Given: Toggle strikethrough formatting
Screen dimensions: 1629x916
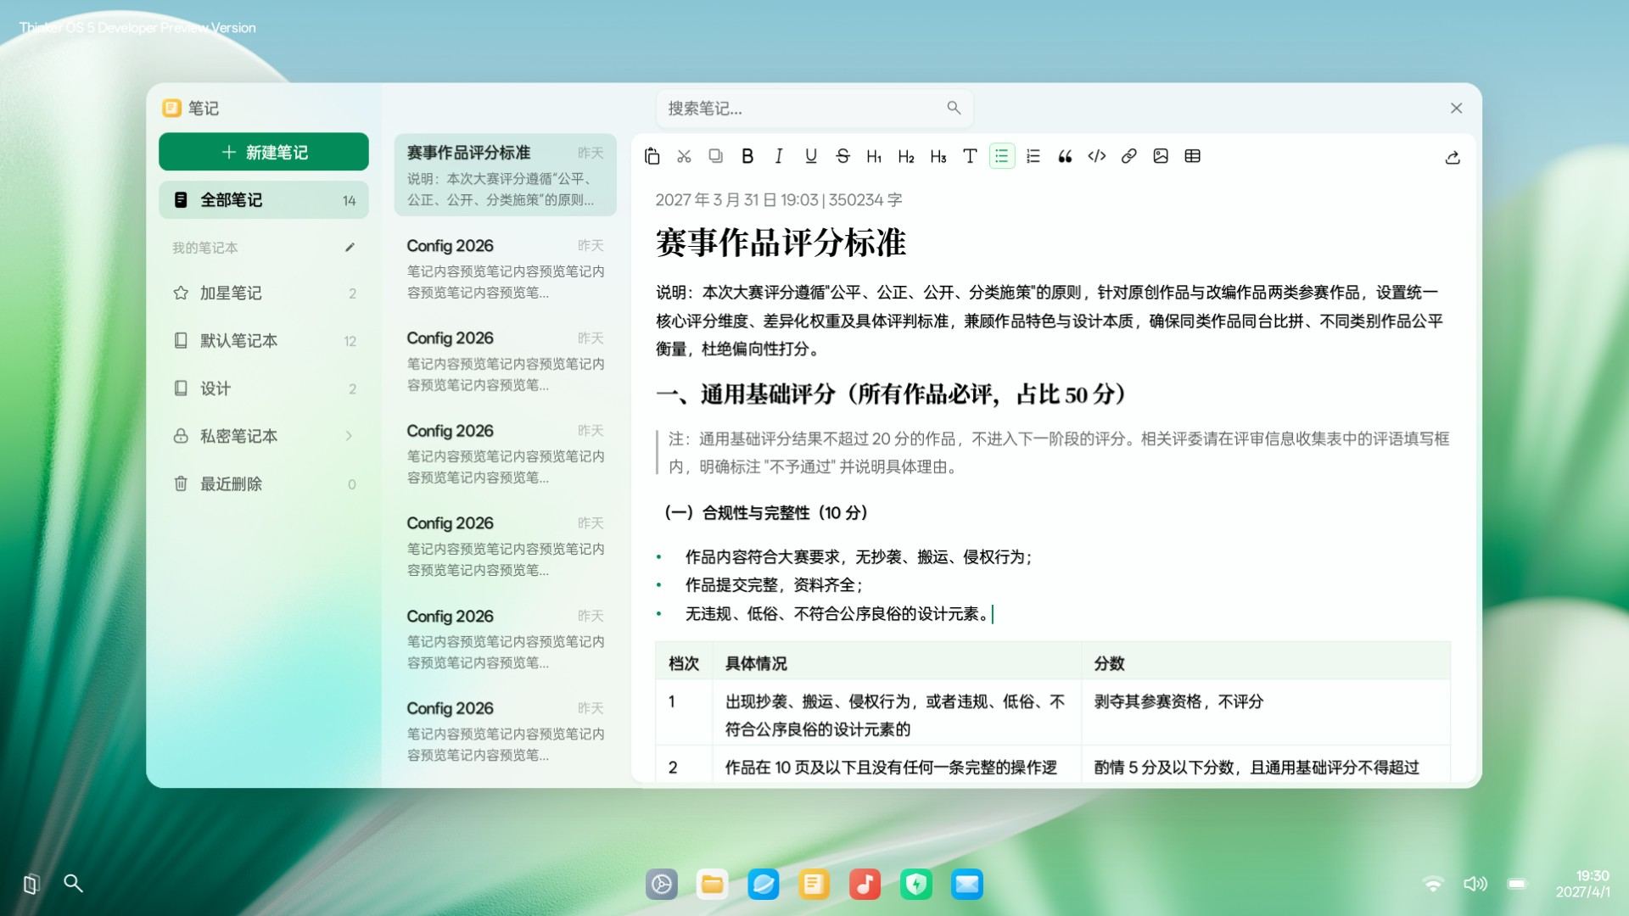Looking at the screenshot, I should 842,156.
